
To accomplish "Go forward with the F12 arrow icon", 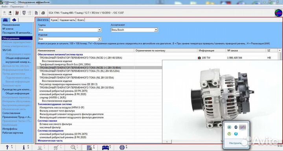I will click(10, 13).
